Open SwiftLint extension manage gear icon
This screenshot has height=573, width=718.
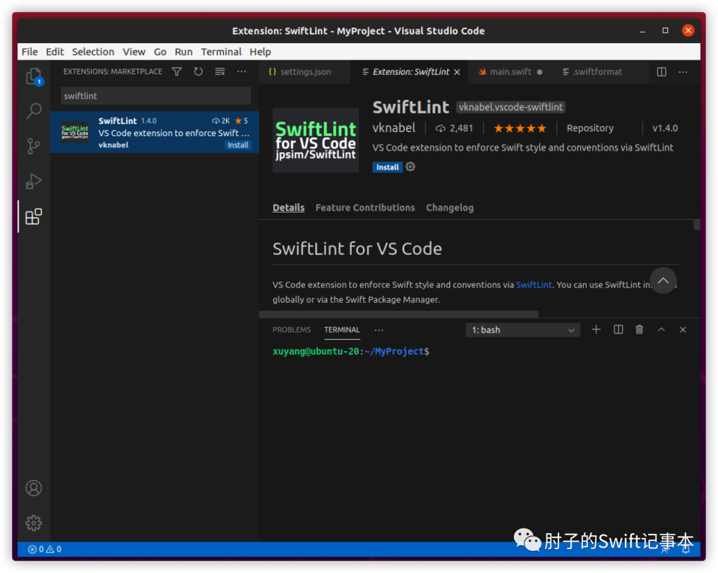pyautogui.click(x=410, y=167)
